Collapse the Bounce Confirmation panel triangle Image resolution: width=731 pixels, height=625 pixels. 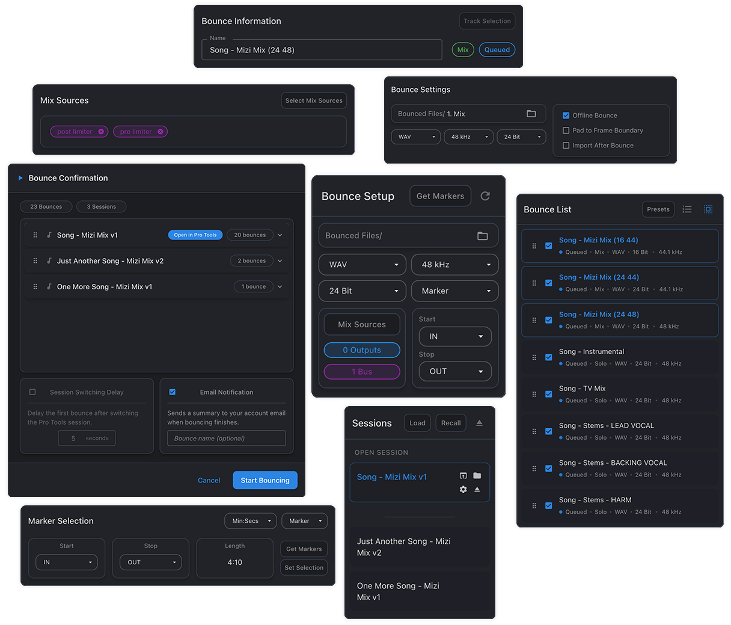pyautogui.click(x=20, y=178)
